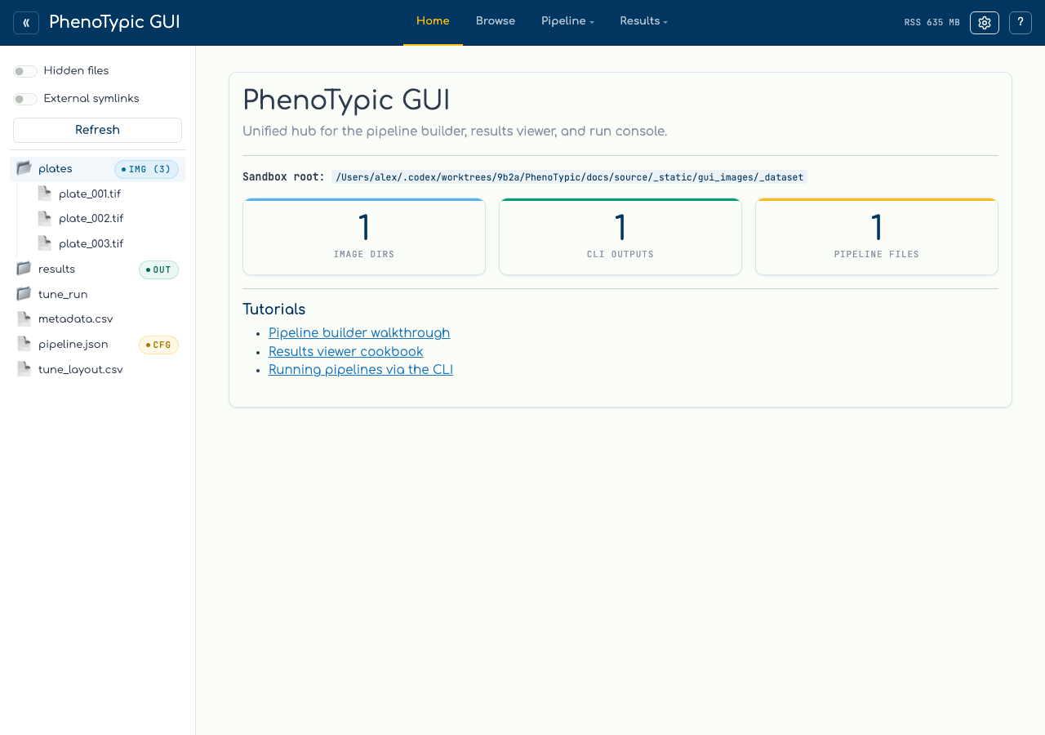Collapse sidebar with double-chevron icon
Screen dimensions: 1045x735
click(x=26, y=23)
